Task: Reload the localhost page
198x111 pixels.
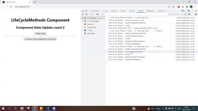Action: [x=11, y=7]
